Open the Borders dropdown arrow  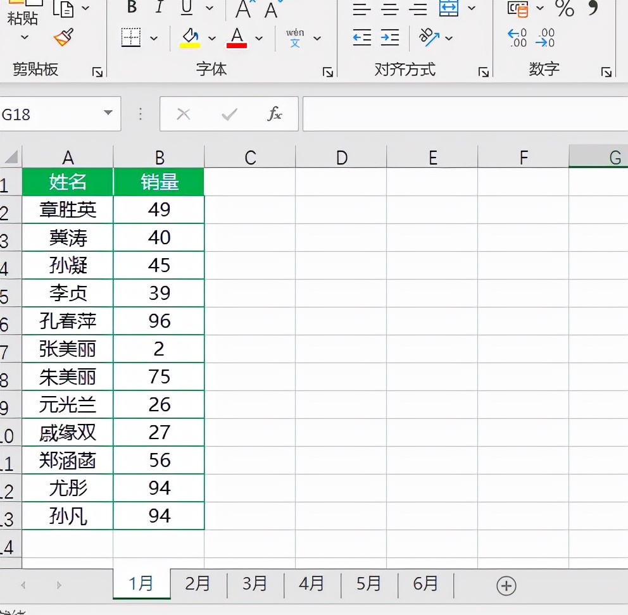[153, 38]
